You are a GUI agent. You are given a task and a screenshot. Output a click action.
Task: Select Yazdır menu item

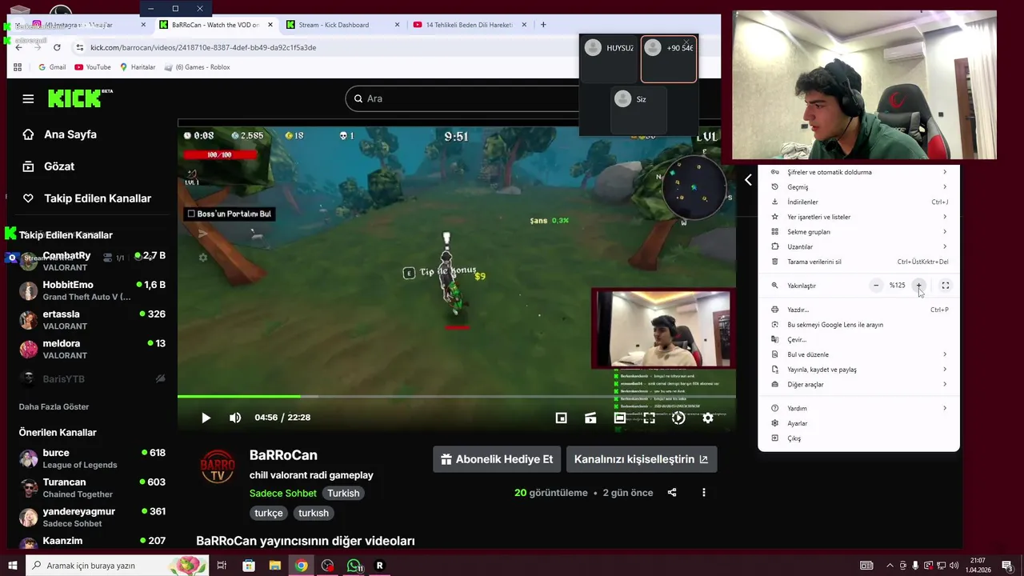858,310
